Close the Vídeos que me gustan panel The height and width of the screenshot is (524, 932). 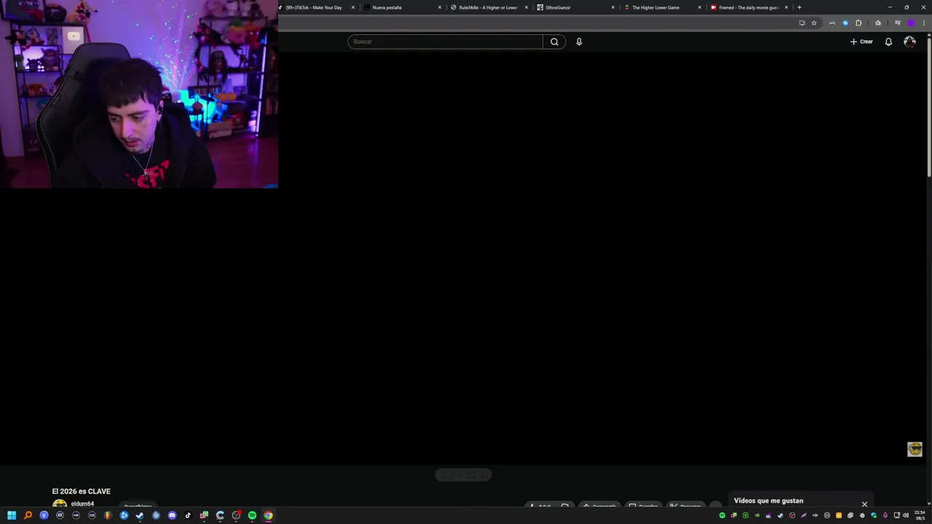(x=864, y=504)
